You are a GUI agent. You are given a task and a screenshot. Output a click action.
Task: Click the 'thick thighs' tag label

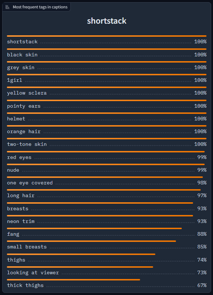pos(25,286)
